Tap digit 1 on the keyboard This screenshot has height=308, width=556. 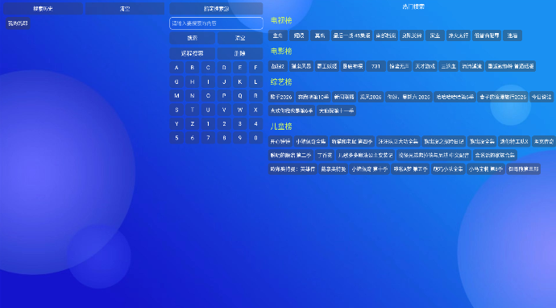(208, 124)
